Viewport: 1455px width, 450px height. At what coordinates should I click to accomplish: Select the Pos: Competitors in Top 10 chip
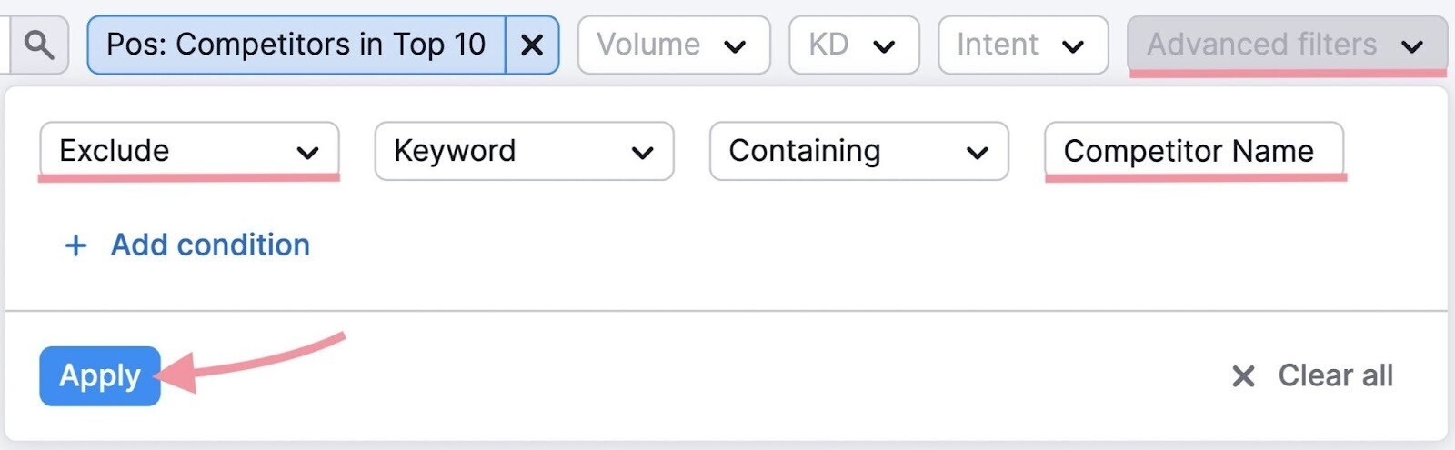296,45
